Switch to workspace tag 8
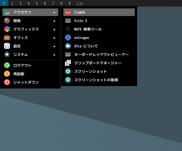 tap(61, 3)
